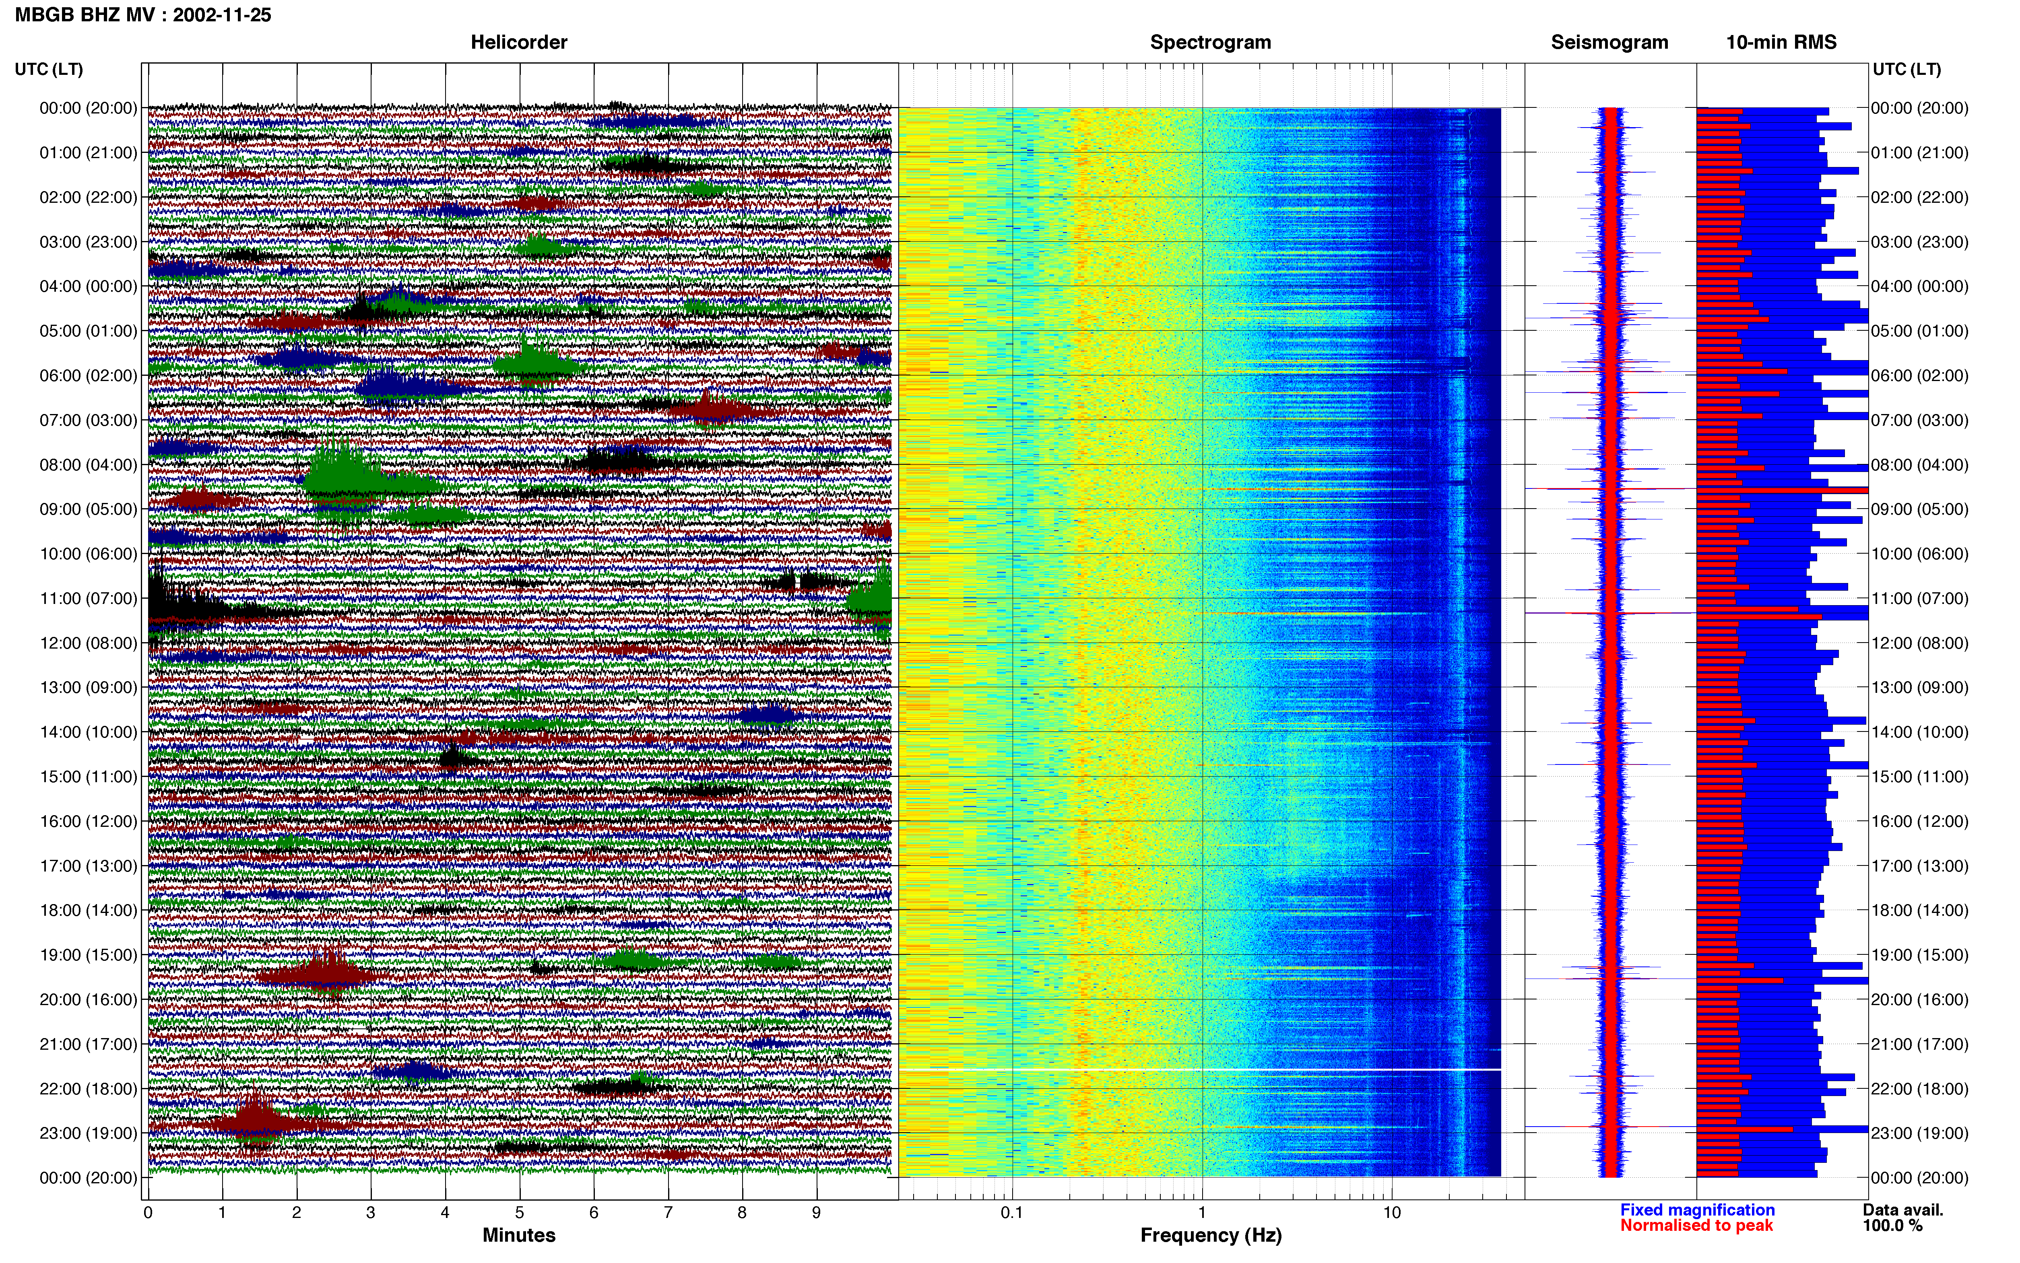
Task: Click 21:00 (17:00) on the RMS time axis
Action: [x=1920, y=1044]
